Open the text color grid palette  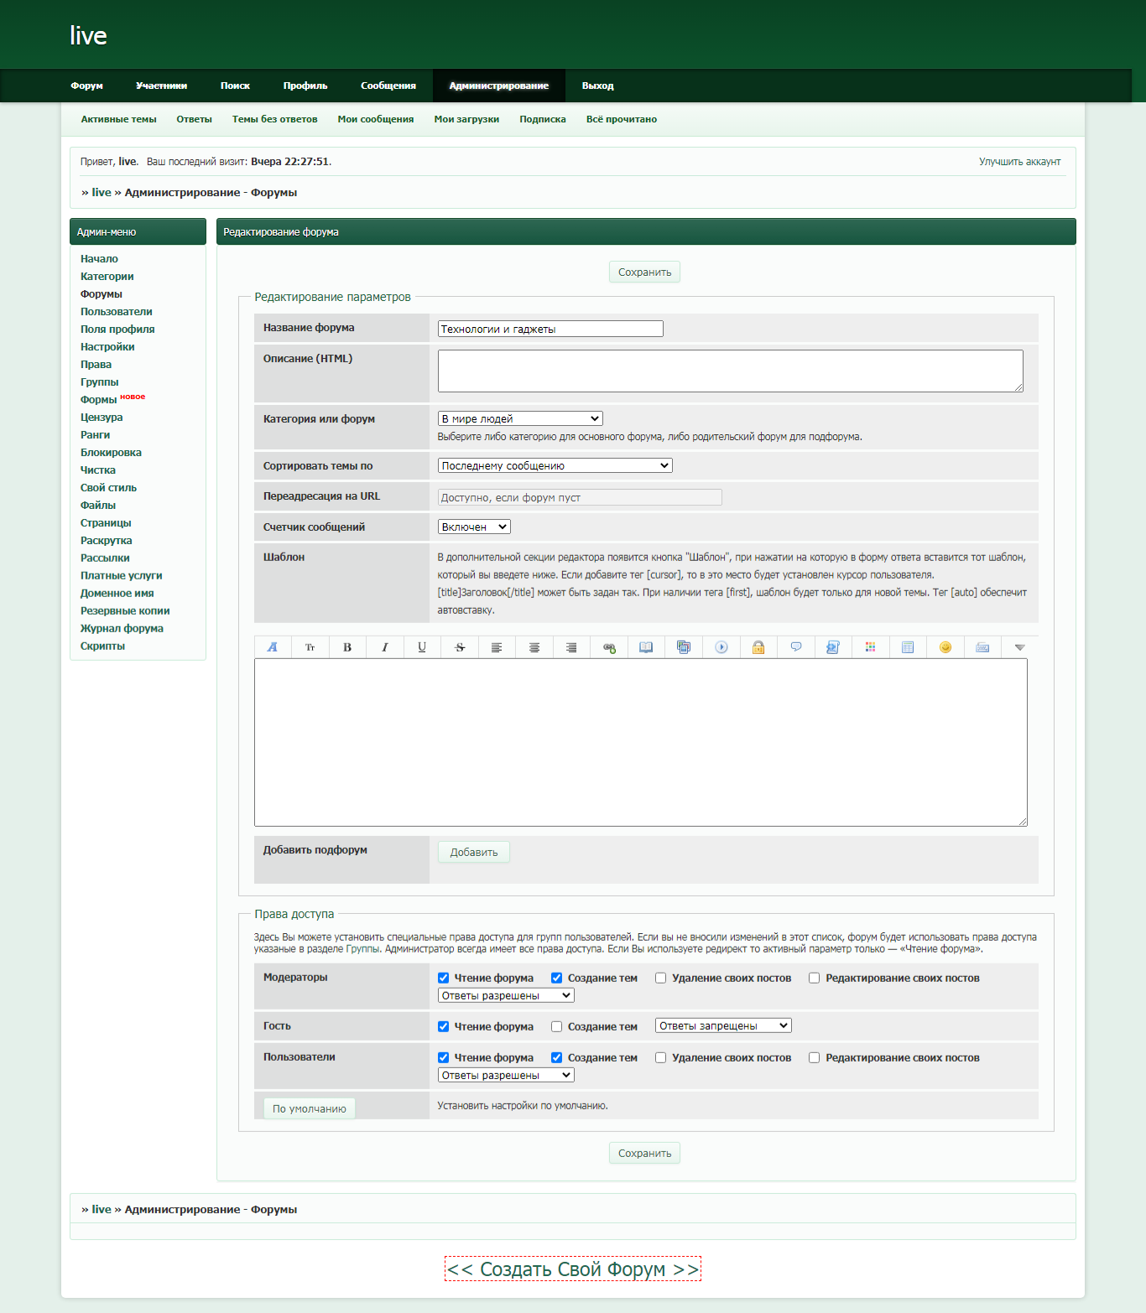(871, 647)
